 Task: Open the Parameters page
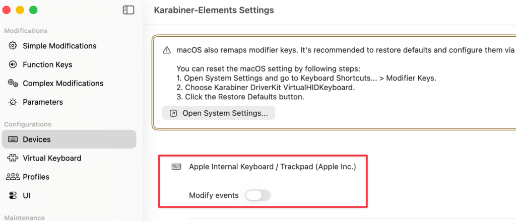coord(43,102)
